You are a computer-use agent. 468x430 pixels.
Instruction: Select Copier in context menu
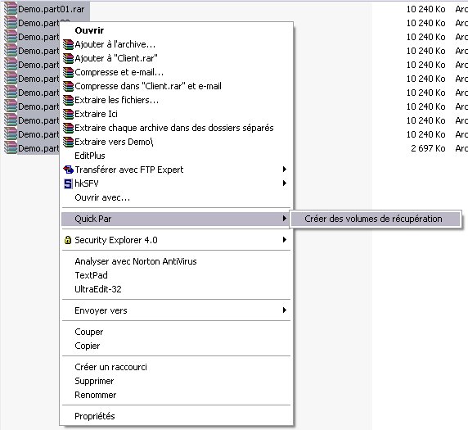tap(176, 346)
